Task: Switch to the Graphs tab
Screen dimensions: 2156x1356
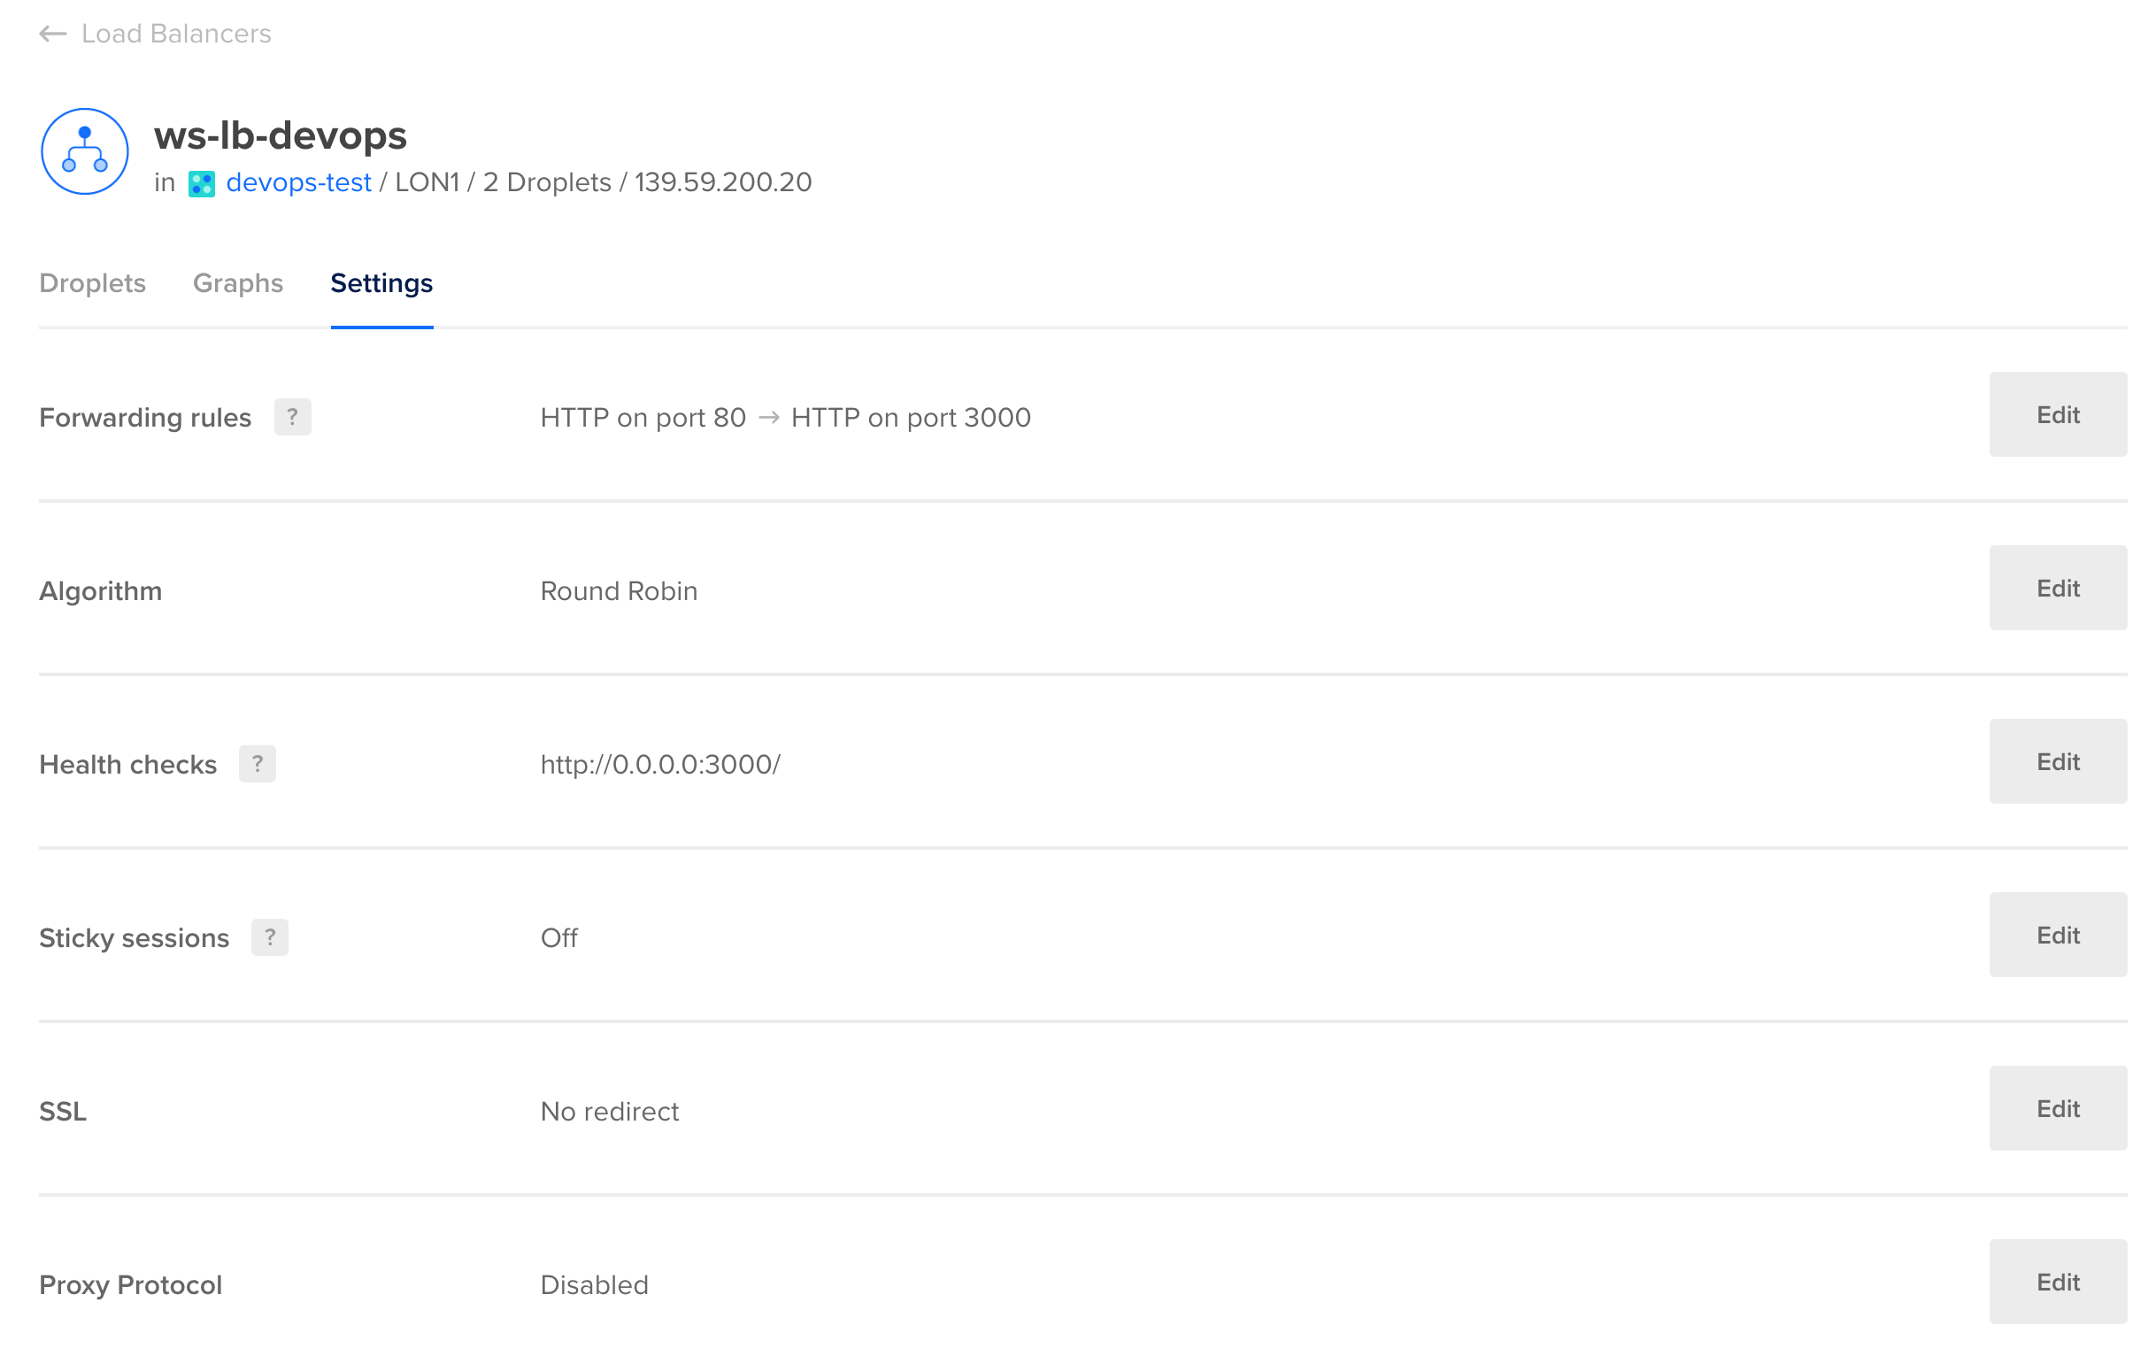Action: pos(237,283)
